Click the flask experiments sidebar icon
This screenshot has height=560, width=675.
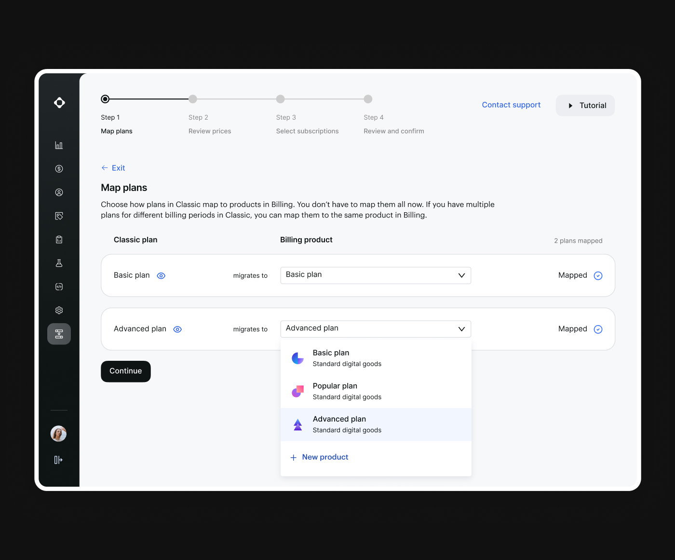click(59, 263)
